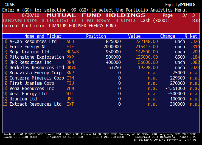Click position value 2000000

click(112, 46)
